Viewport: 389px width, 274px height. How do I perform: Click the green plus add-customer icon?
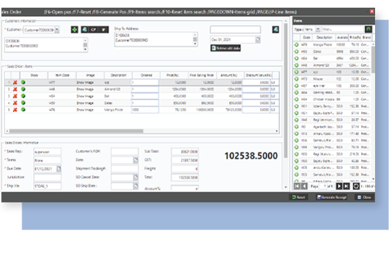tap(74, 30)
